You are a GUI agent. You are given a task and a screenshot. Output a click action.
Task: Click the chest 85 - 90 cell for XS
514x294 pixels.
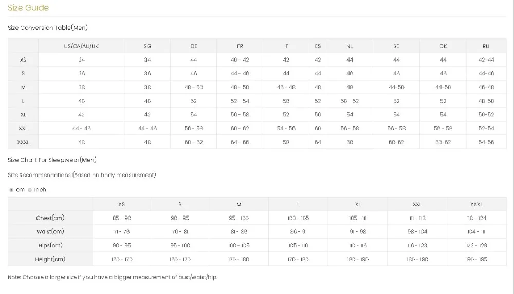click(122, 218)
